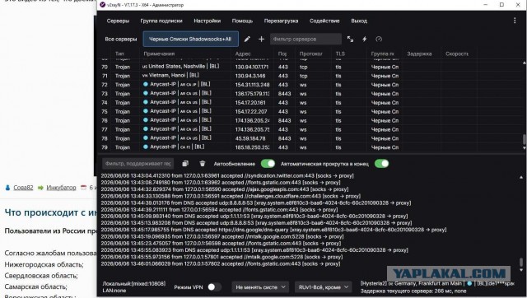The image size is (527, 298).
Task: Open the three-dot more options menu
Action: pyautogui.click(x=515, y=21)
